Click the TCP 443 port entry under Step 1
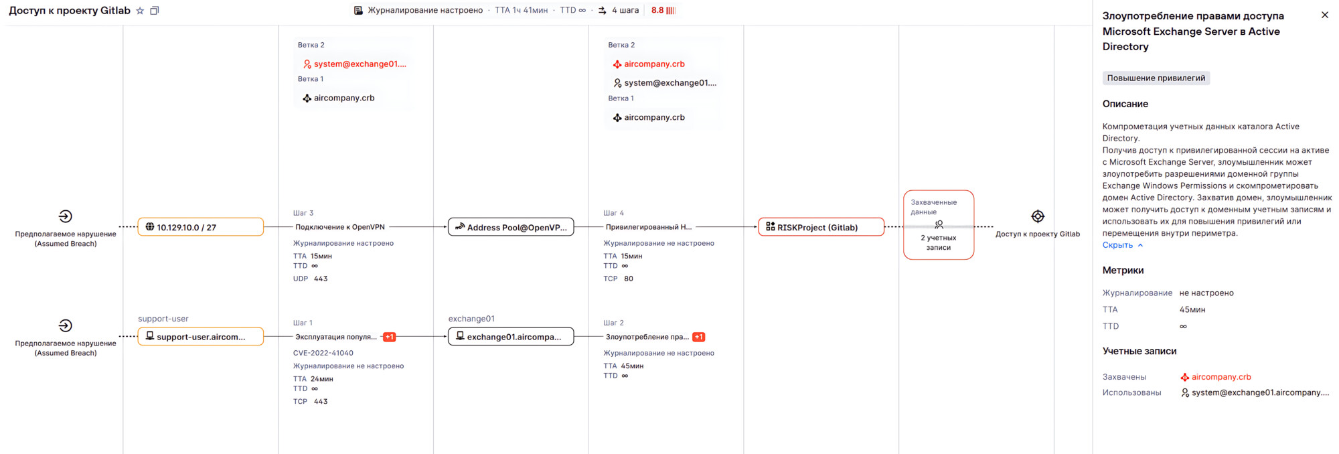Viewport: 1339px width, 454px height. (311, 402)
